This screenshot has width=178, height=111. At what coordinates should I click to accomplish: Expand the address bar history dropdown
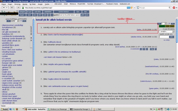[135, 8]
